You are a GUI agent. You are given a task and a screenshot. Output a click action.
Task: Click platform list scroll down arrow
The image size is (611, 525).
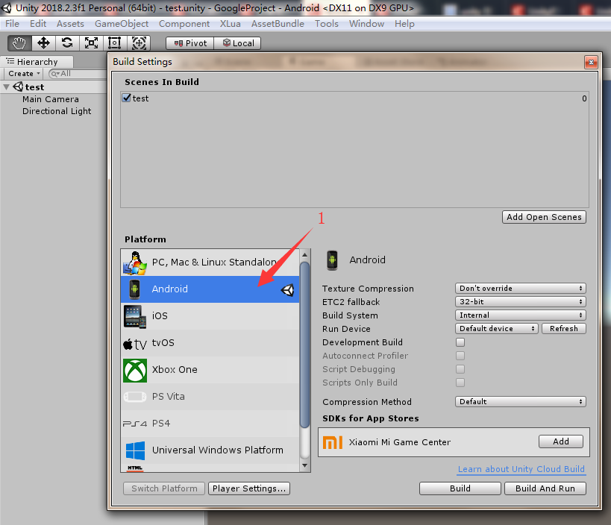click(x=304, y=466)
